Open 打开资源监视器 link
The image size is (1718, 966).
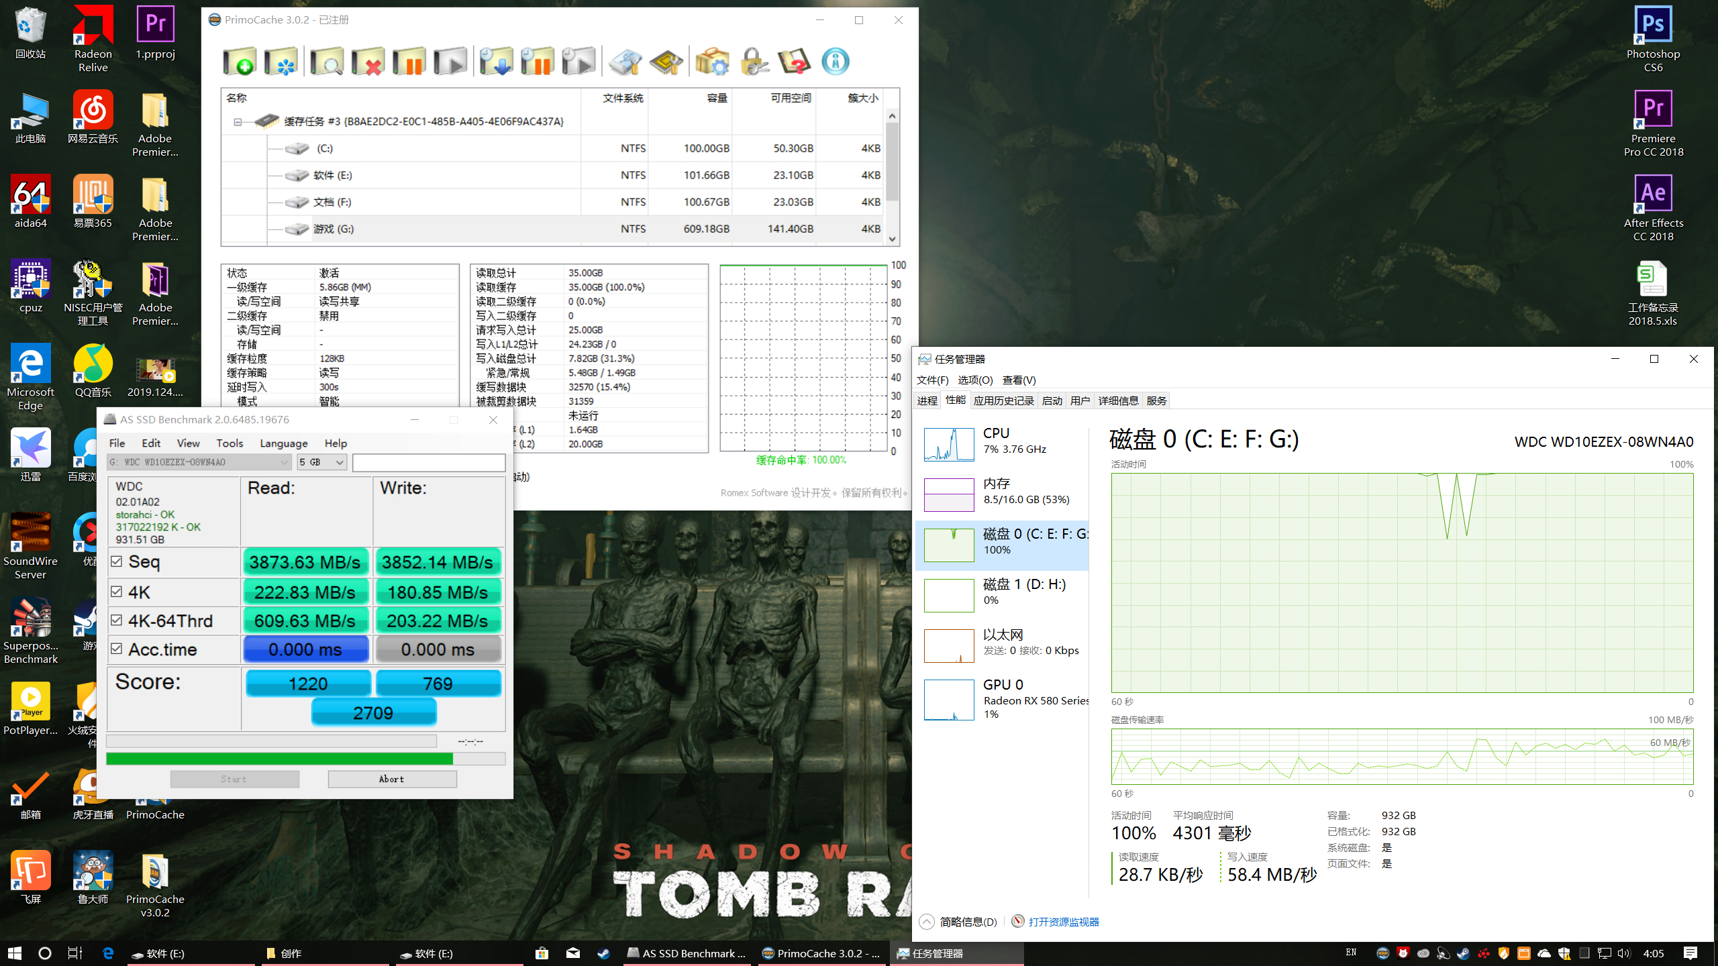[x=1064, y=922]
